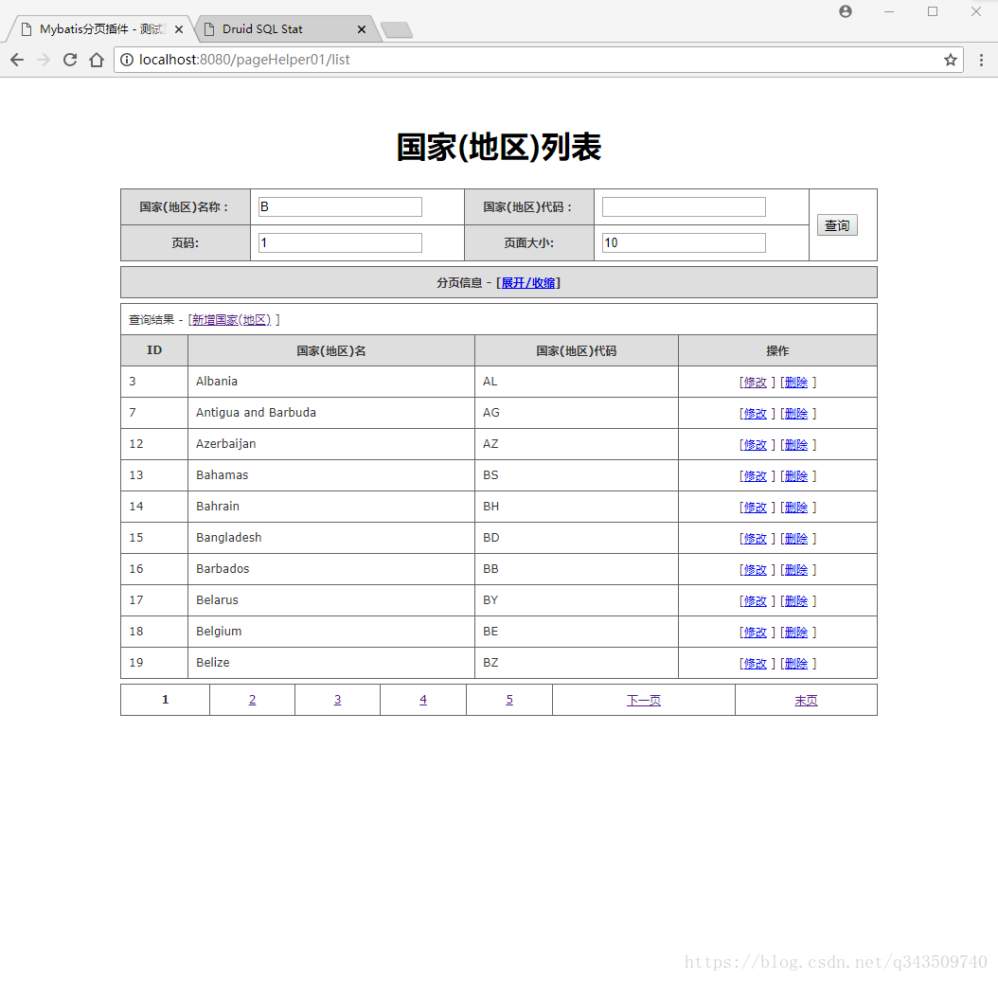Open the browser home page

click(x=97, y=60)
